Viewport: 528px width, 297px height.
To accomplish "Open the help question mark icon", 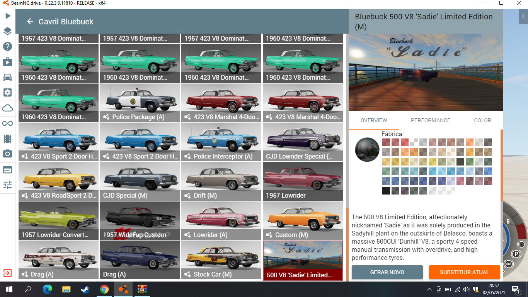I will pos(8,47).
